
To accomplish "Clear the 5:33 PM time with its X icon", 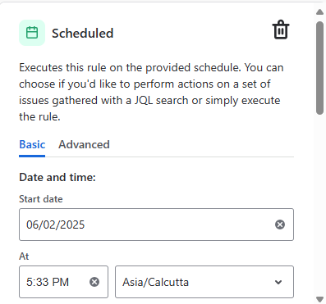I will click(x=94, y=282).
